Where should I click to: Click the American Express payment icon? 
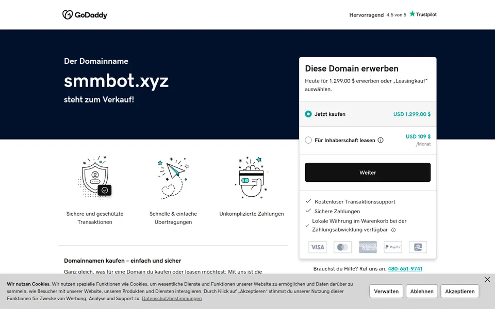(368, 247)
